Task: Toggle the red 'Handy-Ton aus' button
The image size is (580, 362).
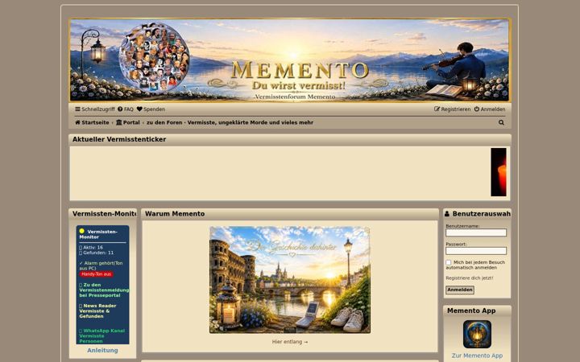Action: [96, 274]
